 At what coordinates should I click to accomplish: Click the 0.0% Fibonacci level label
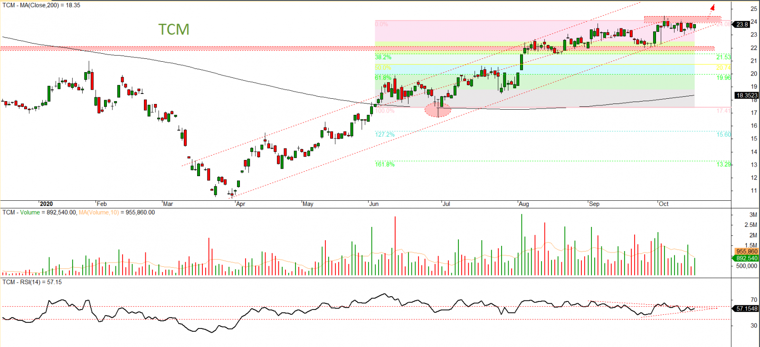click(381, 24)
